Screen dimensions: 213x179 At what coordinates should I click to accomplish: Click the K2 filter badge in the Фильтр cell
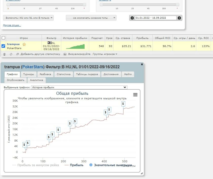(49, 43)
